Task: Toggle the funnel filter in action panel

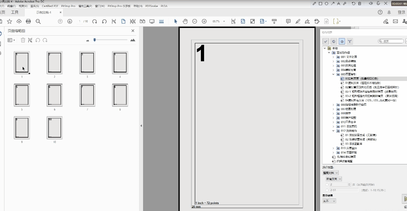Action: pyautogui.click(x=350, y=41)
